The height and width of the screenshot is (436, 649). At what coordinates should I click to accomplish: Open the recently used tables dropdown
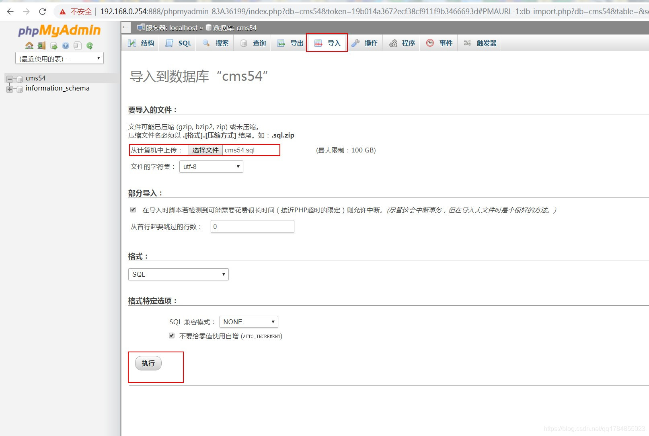pos(60,58)
